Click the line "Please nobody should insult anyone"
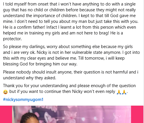This screenshot has height=123, width=144. coord(71,72)
